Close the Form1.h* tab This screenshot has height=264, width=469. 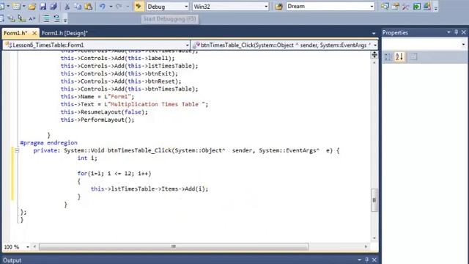(x=34, y=33)
